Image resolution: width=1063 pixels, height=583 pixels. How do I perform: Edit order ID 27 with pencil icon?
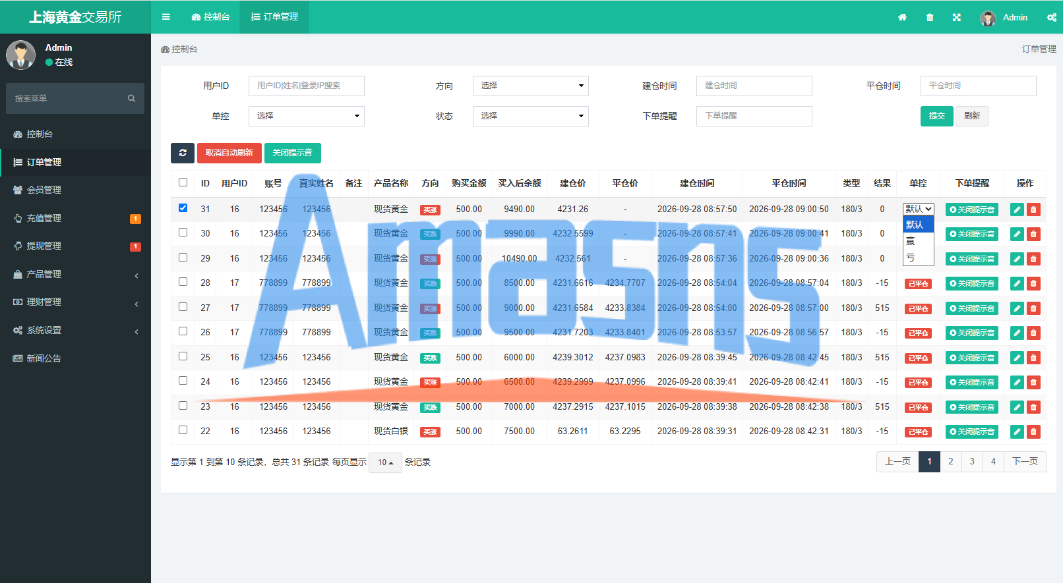point(1017,308)
